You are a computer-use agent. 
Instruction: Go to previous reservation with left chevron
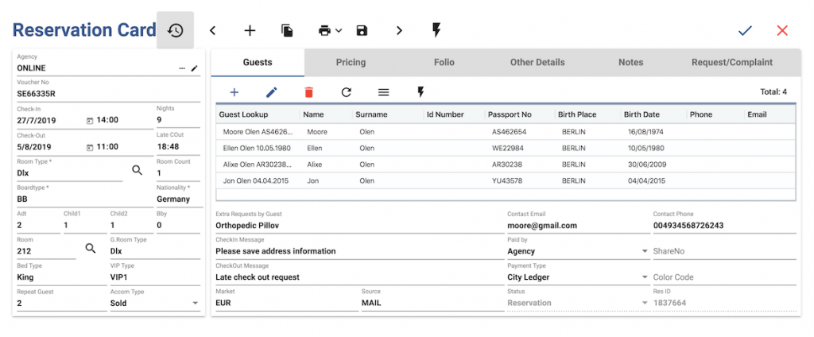coord(212,31)
